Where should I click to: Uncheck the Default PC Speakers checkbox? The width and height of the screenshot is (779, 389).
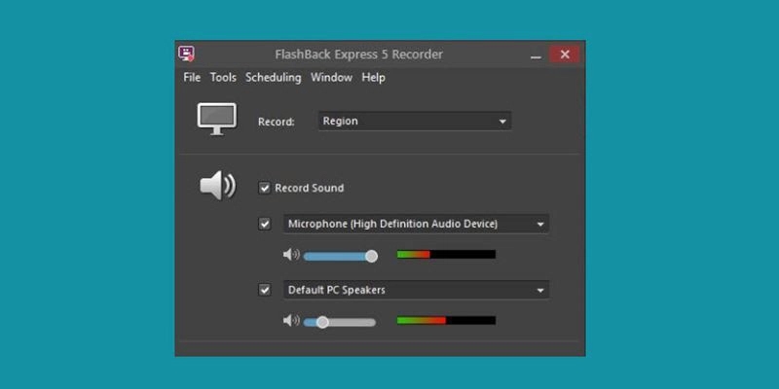click(265, 290)
